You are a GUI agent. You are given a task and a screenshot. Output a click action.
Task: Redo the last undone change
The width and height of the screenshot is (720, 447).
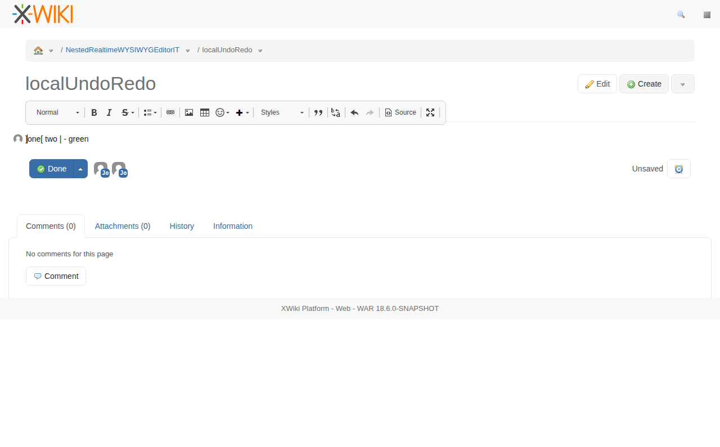click(x=370, y=112)
